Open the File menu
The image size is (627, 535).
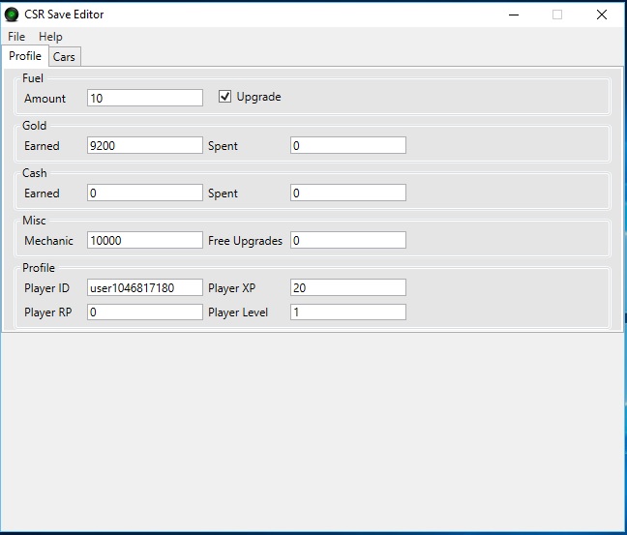[x=16, y=37]
